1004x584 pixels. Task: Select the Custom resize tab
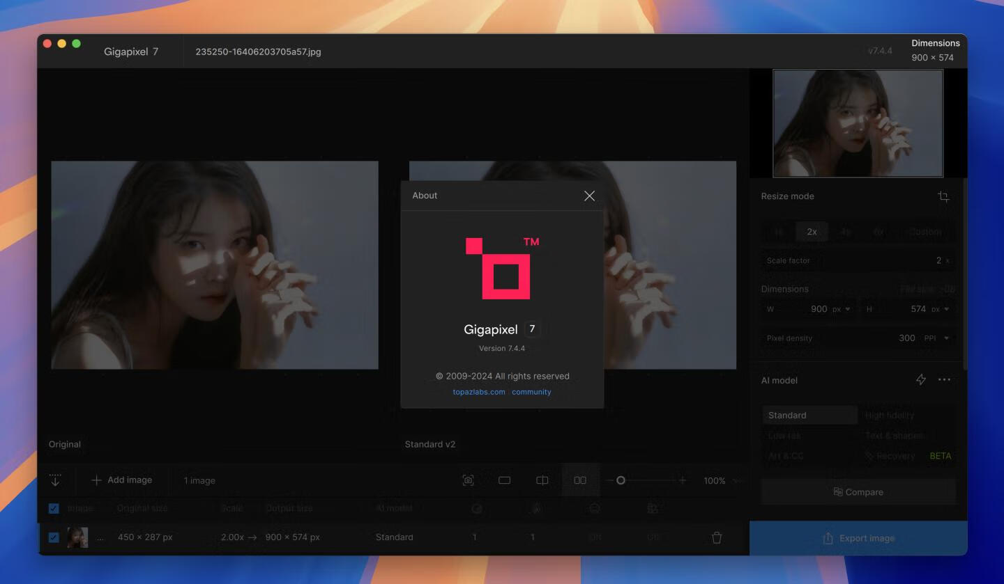pos(926,232)
